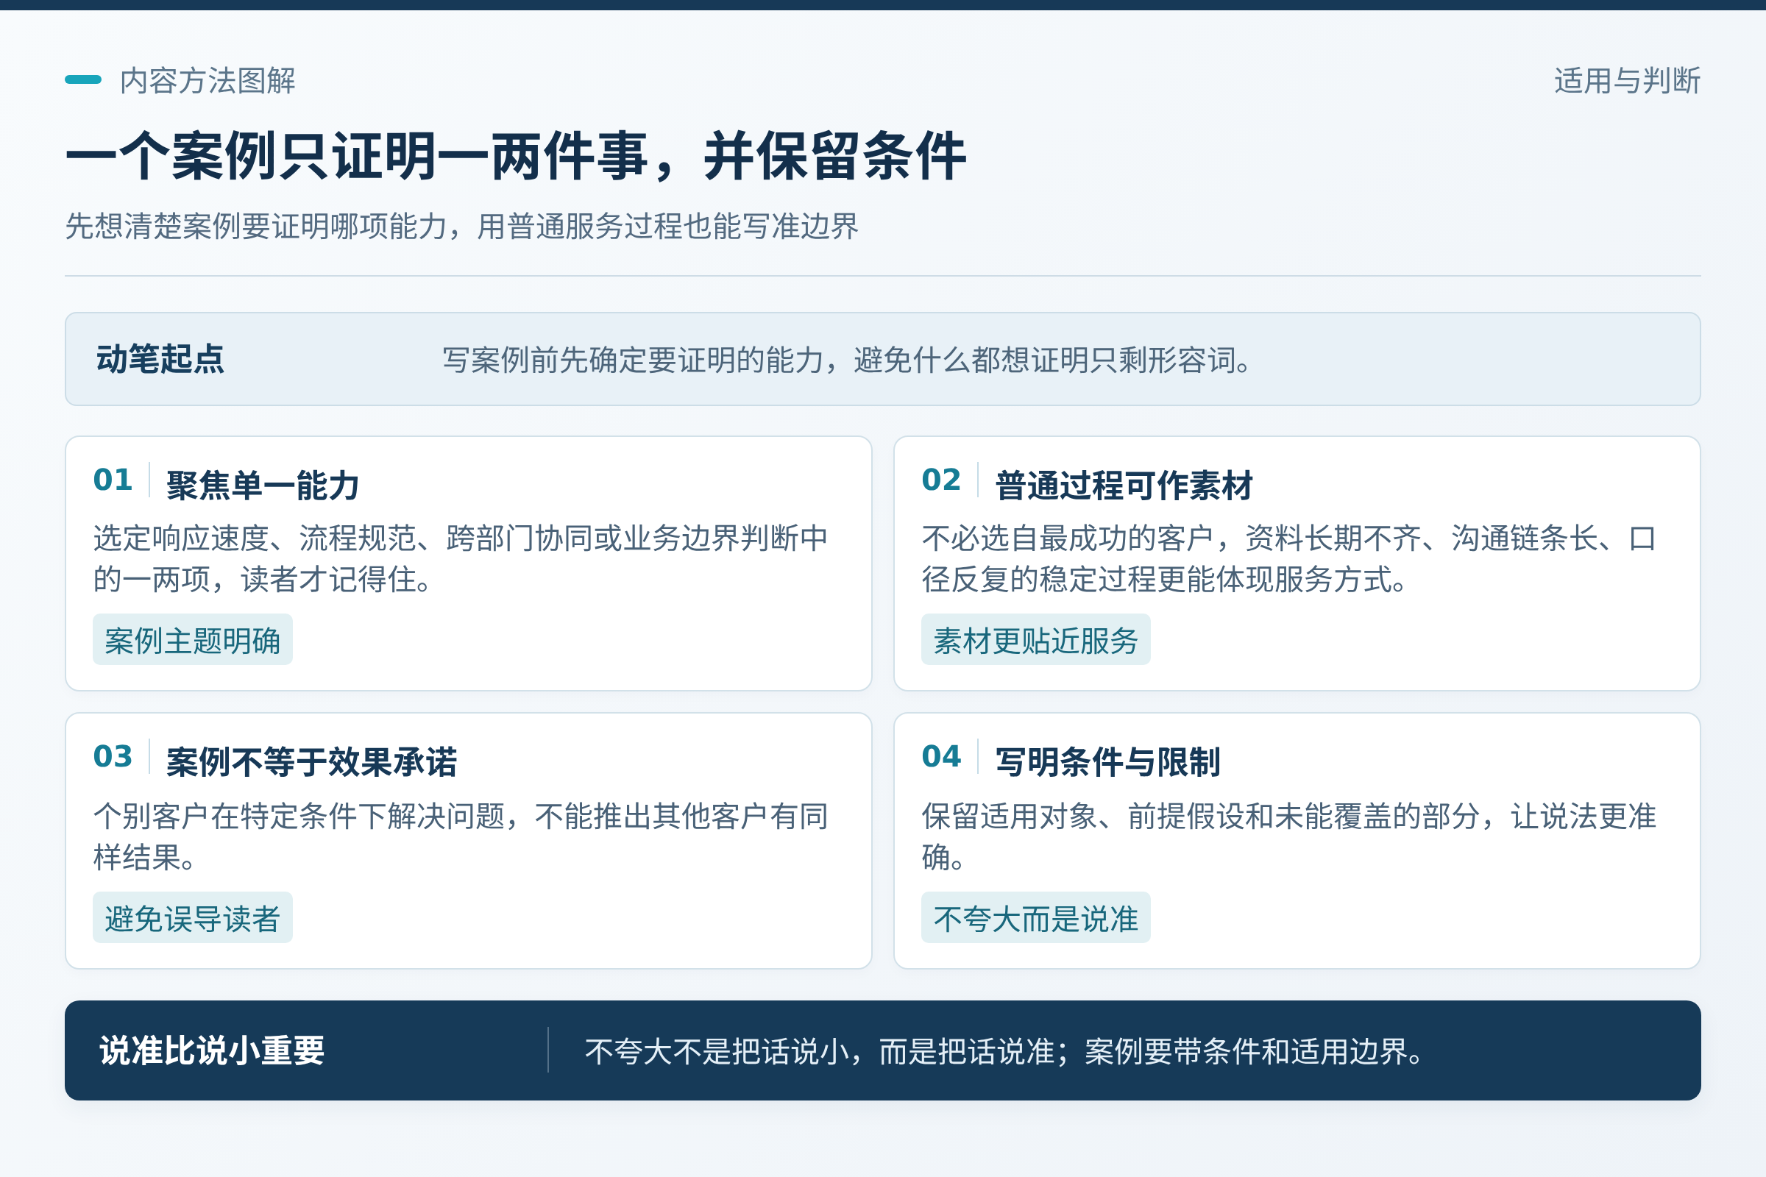Click the number 04 on the fourth card
The height and width of the screenshot is (1177, 1766).
click(942, 756)
